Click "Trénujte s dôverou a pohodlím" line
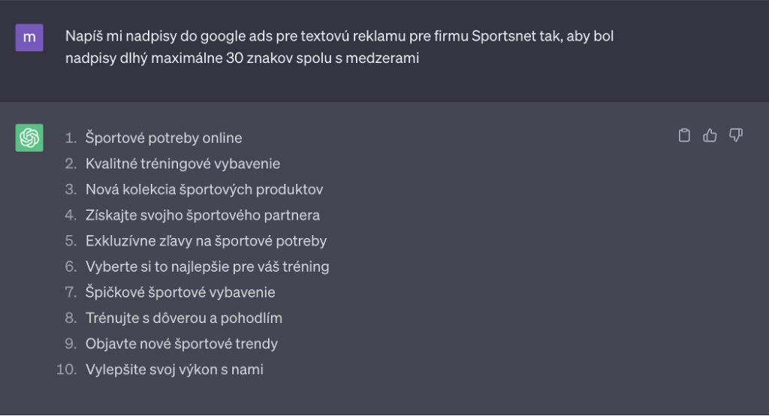Image resolution: width=769 pixels, height=416 pixels. 184,318
